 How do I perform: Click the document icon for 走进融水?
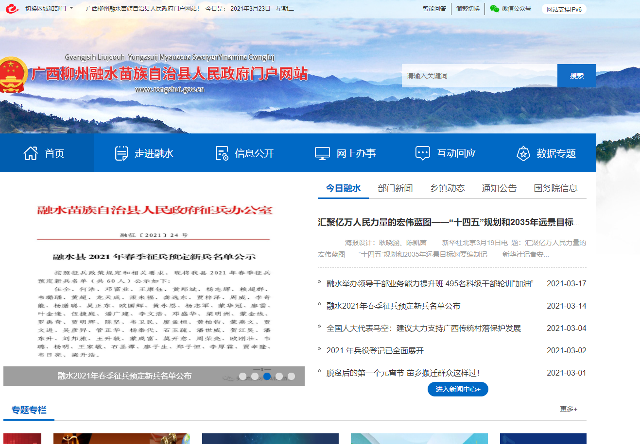point(121,153)
